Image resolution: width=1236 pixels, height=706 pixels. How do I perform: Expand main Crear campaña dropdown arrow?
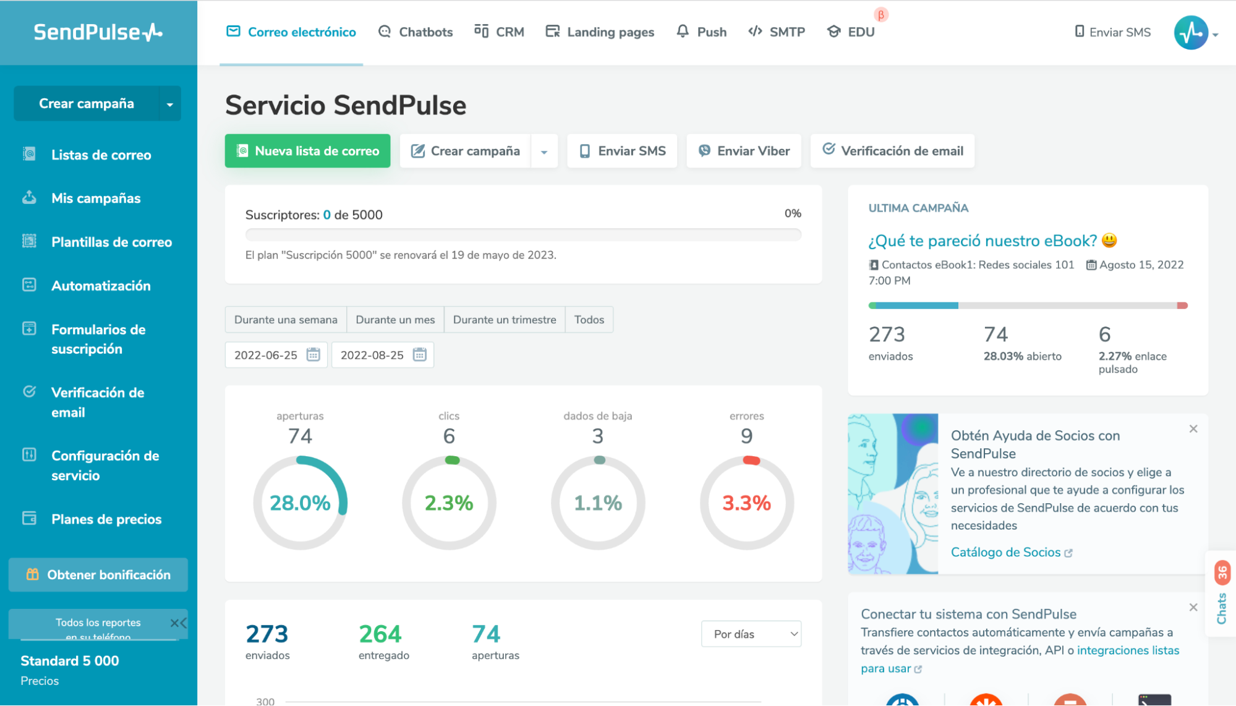544,151
